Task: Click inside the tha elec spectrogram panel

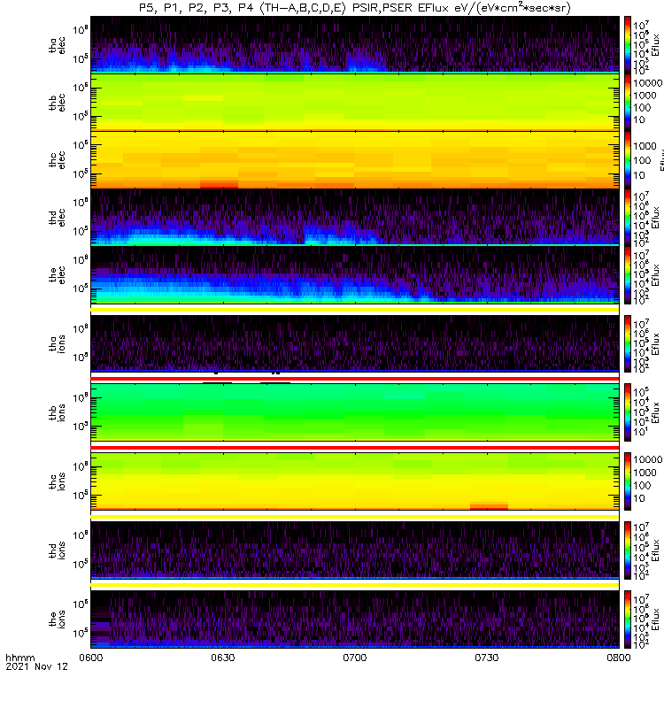Action: [x=355, y=44]
